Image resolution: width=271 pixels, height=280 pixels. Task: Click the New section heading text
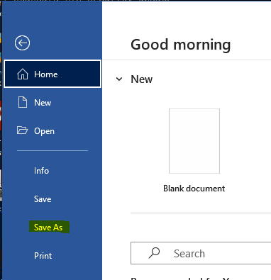point(142,79)
